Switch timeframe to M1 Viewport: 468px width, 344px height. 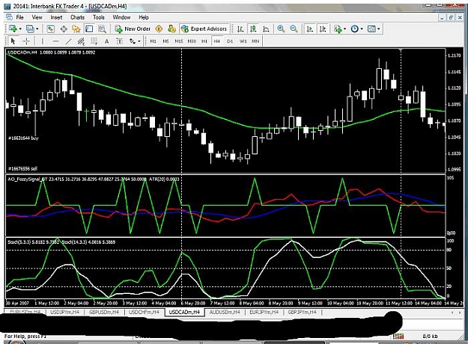point(153,41)
